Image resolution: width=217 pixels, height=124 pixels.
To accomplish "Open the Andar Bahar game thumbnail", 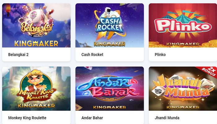I will [x=110, y=89].
